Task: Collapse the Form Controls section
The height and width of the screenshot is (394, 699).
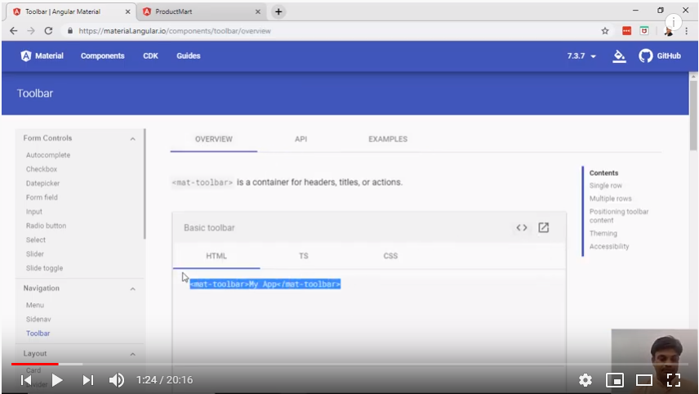Action: coord(132,139)
